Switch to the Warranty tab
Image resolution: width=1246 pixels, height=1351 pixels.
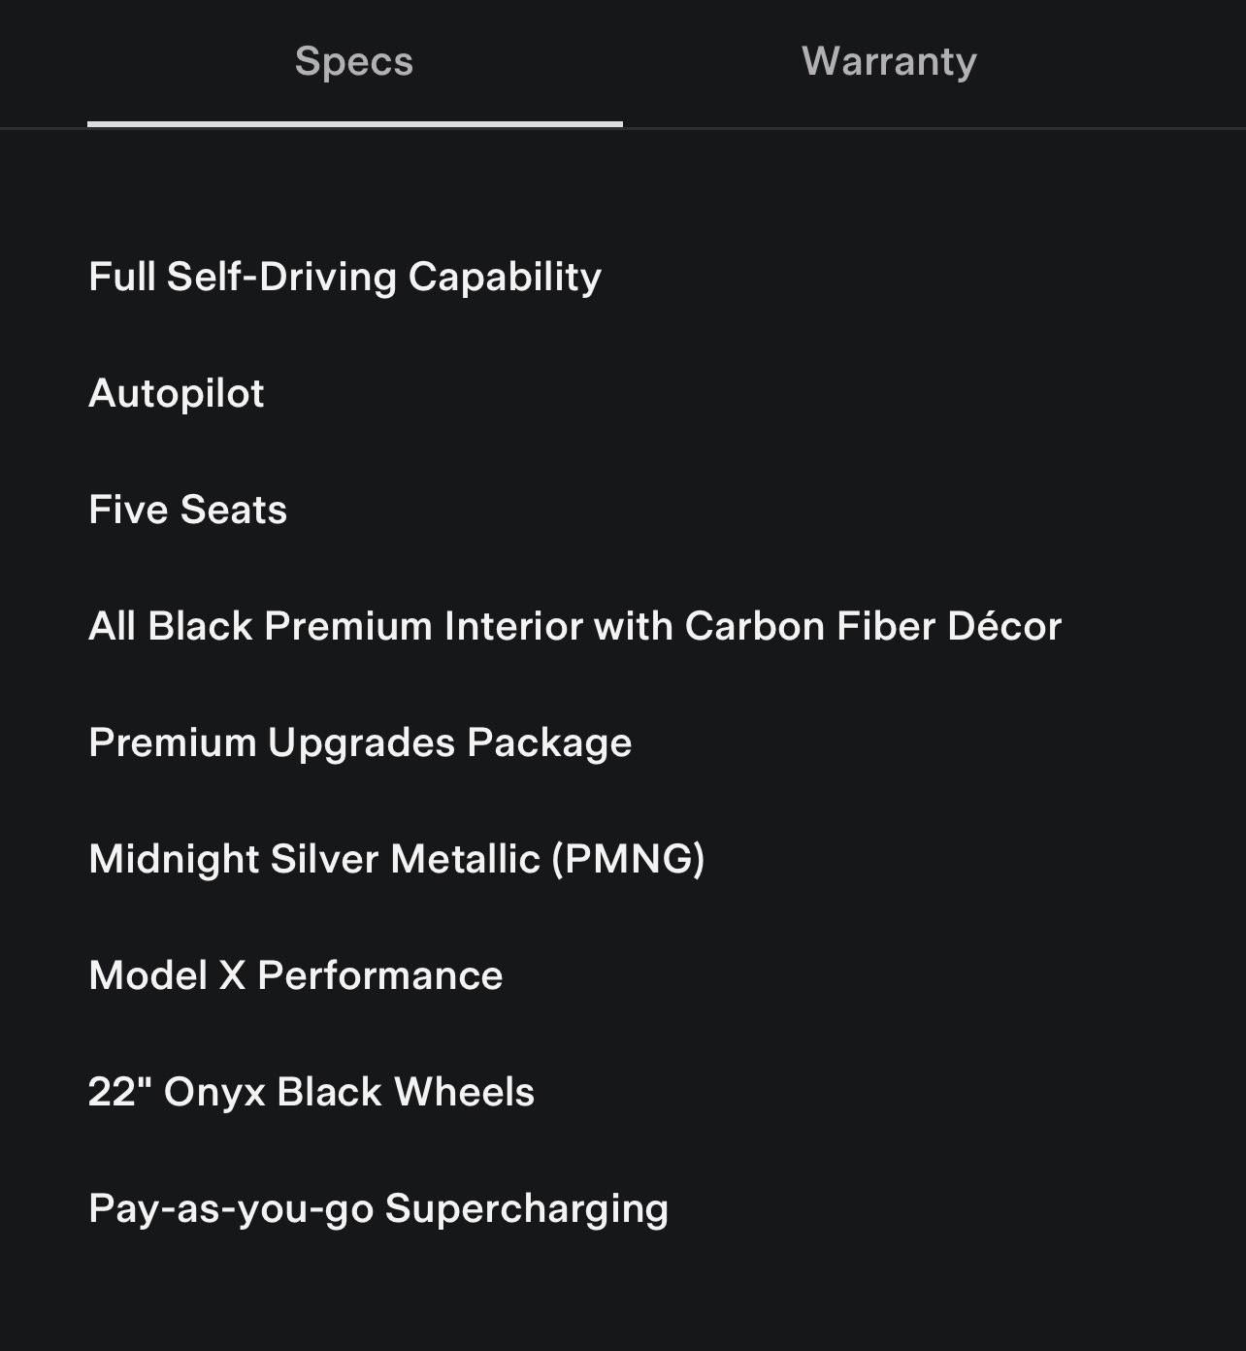point(889,61)
